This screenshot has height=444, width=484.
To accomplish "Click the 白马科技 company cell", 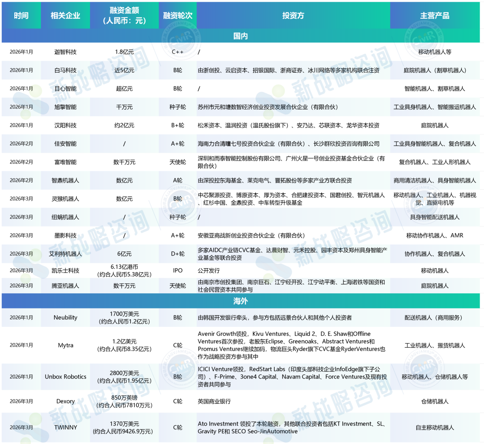I will pyautogui.click(x=65, y=70).
